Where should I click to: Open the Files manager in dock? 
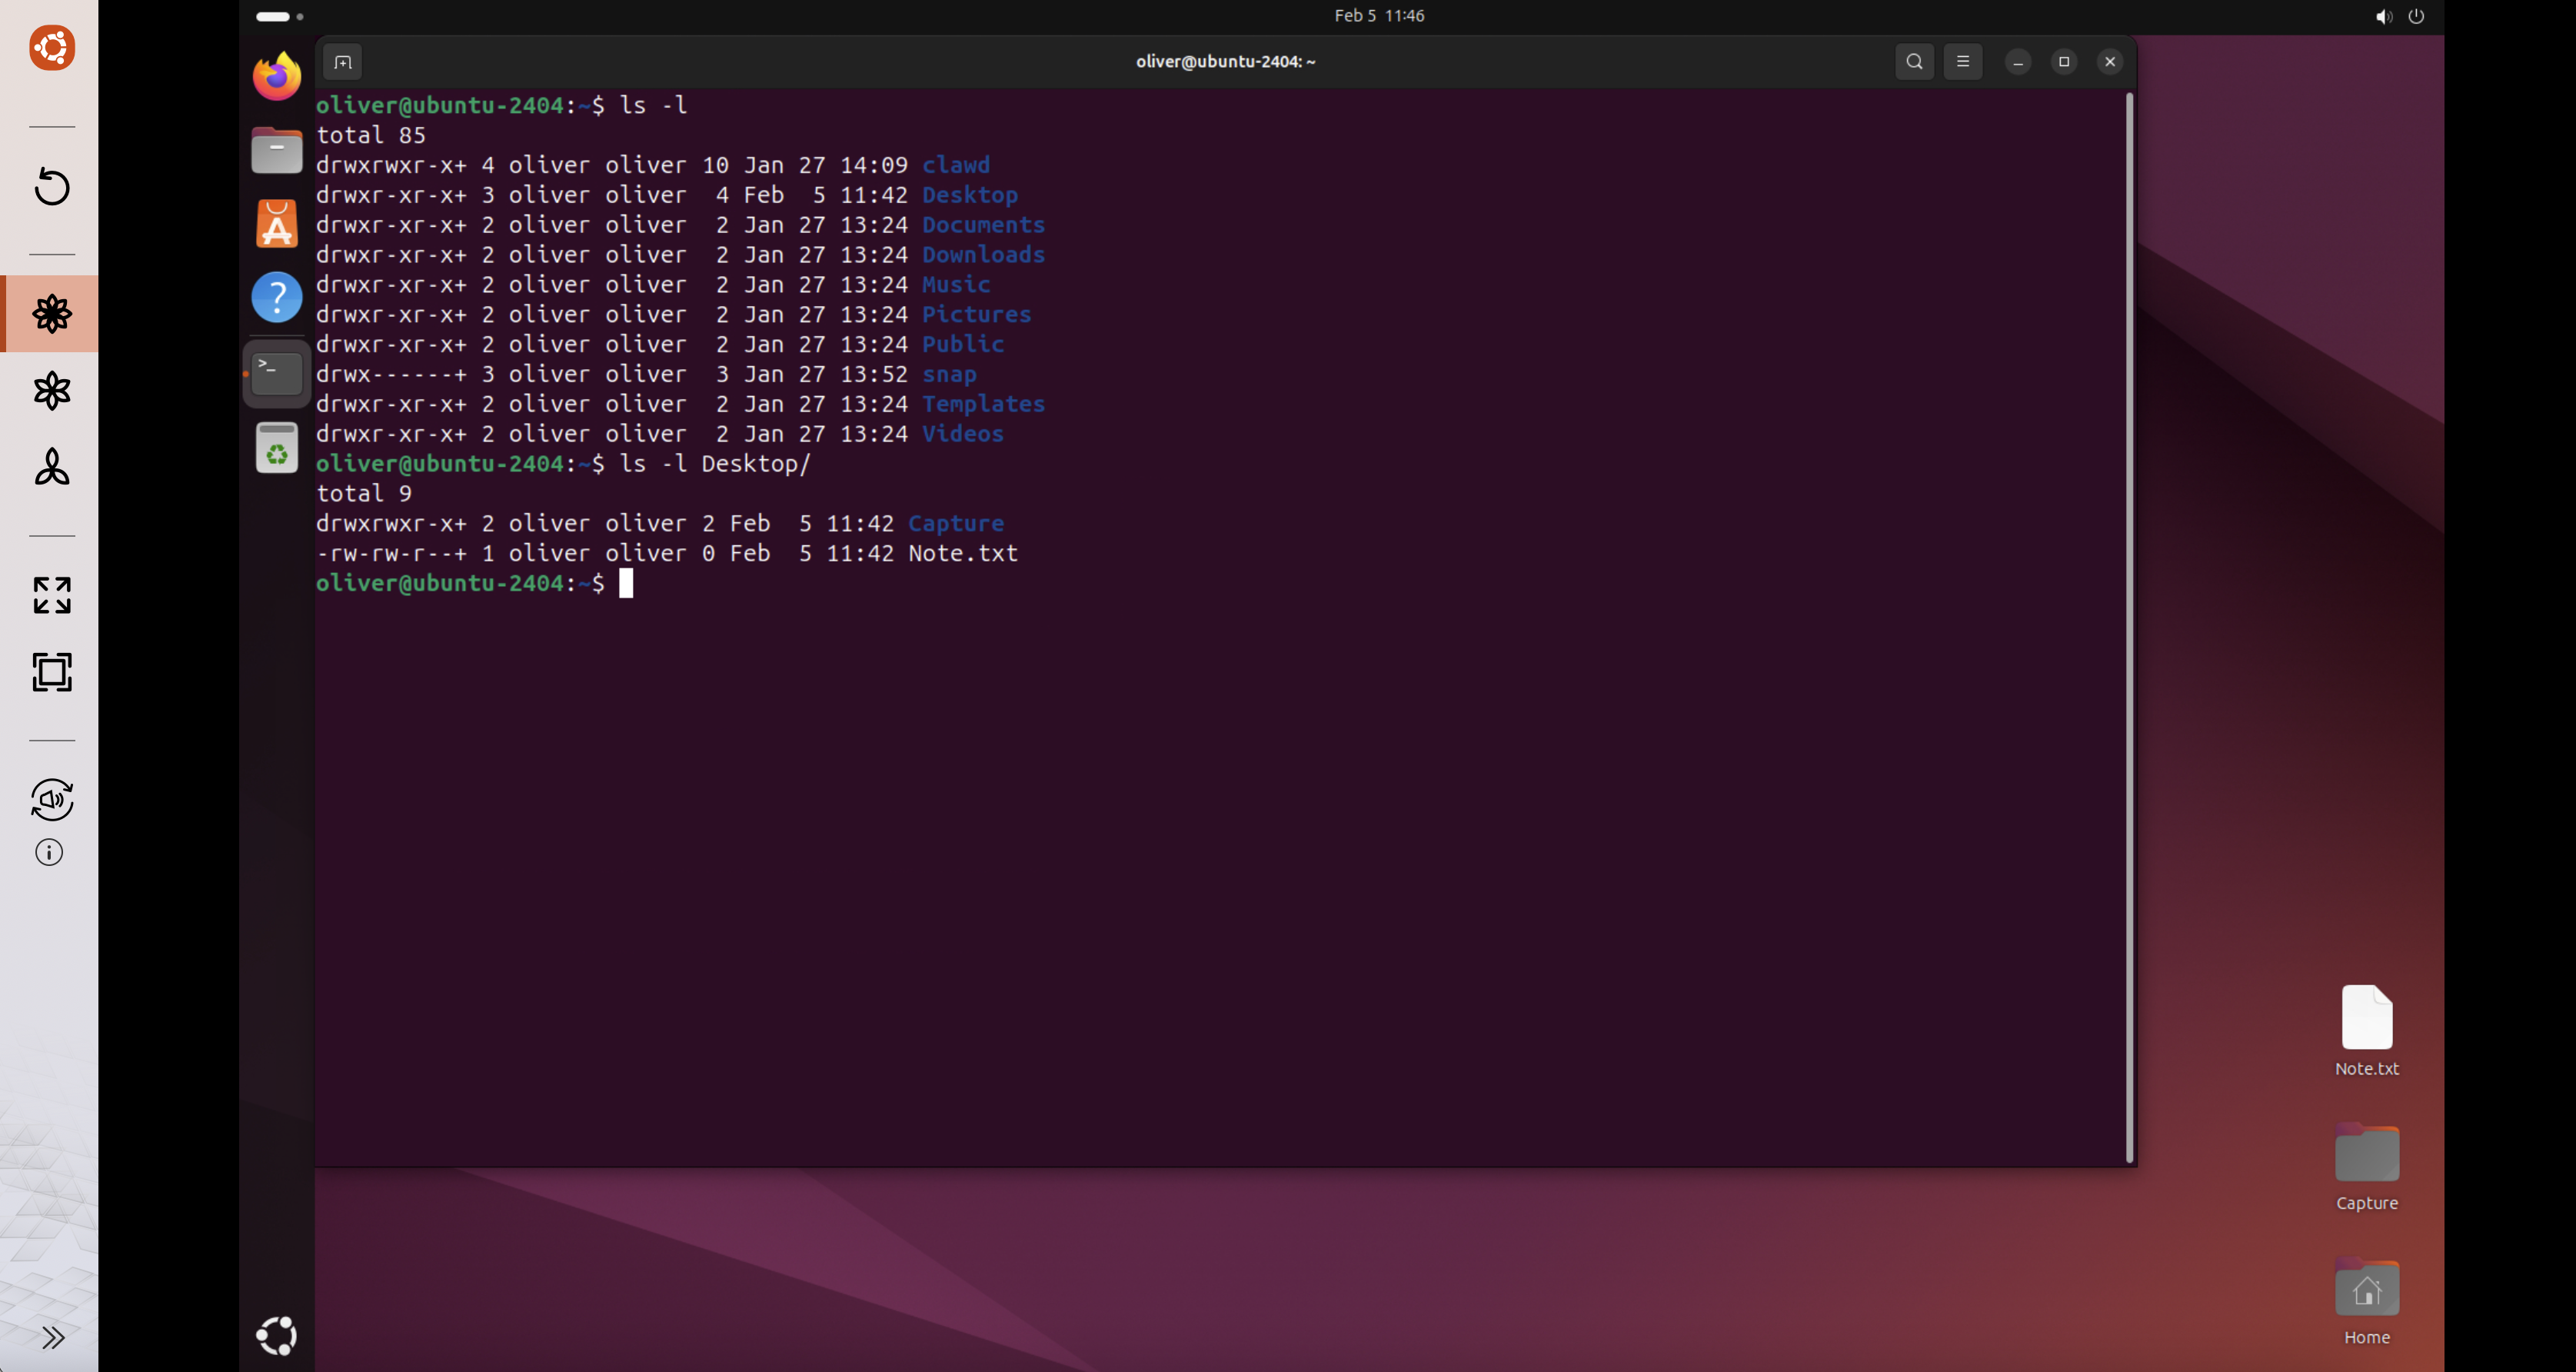(277, 150)
